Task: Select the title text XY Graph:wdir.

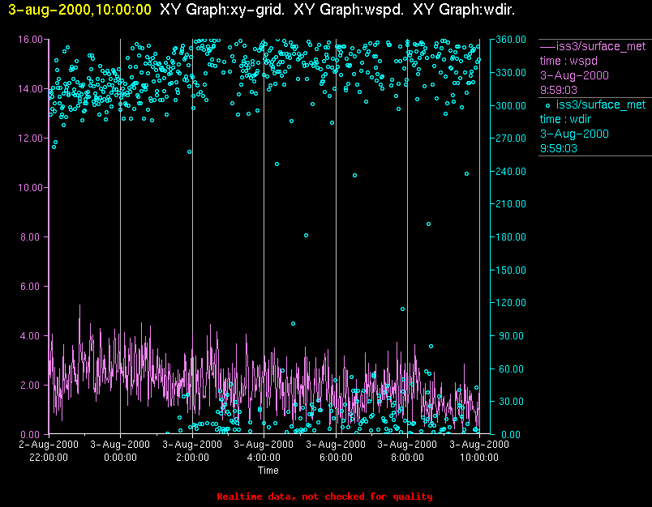Action: pyautogui.click(x=464, y=9)
